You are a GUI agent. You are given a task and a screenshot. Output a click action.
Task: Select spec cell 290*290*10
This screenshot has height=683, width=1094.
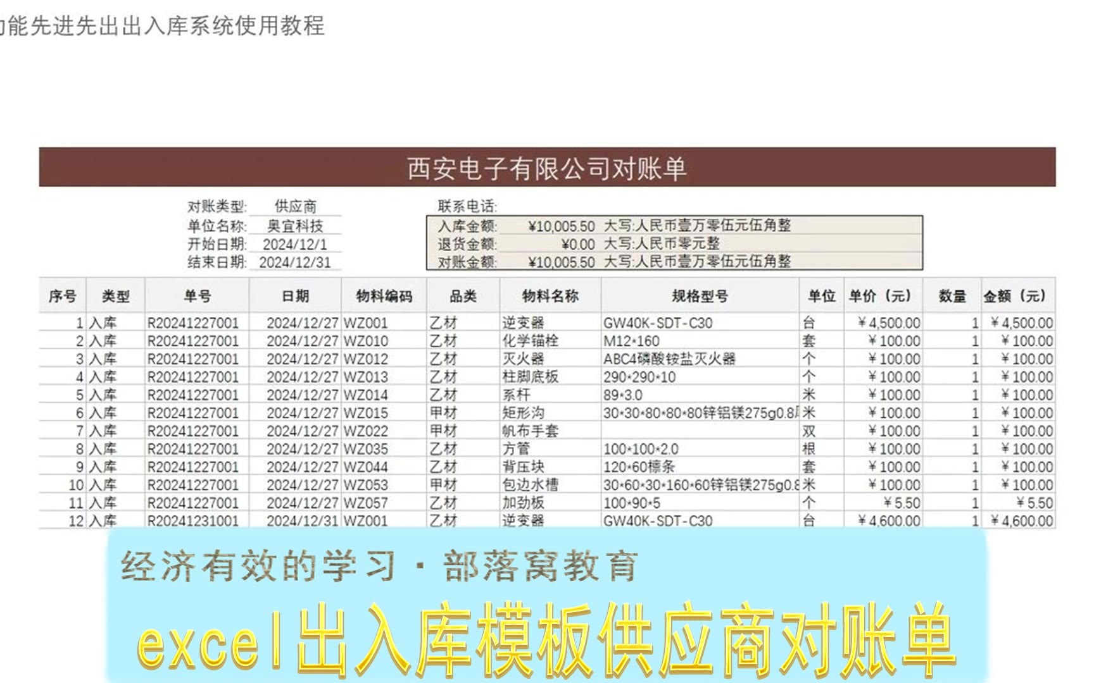pyautogui.click(x=639, y=377)
